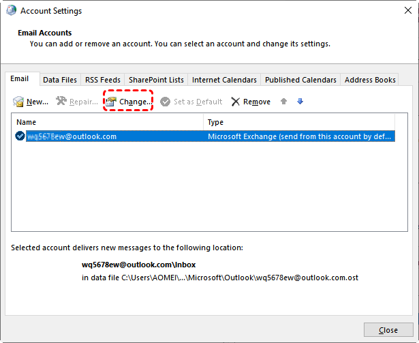
Task: Move account down with blue arrow
Action: click(300, 102)
